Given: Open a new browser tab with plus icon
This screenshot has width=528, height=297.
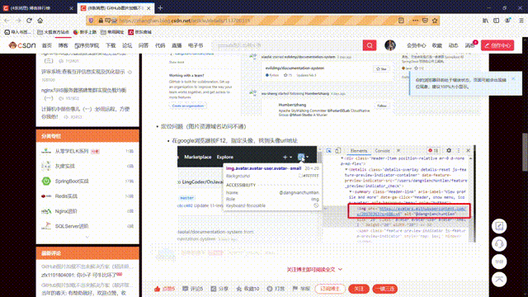Looking at the screenshot, I should click(160, 7).
